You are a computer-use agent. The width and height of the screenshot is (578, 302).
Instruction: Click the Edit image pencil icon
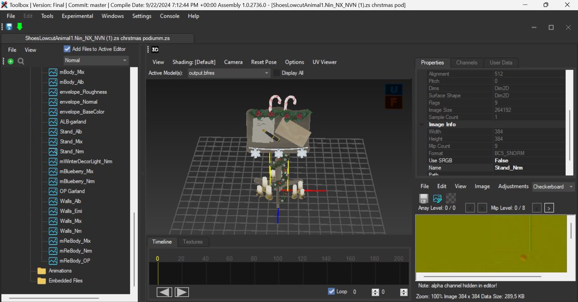tap(437, 198)
